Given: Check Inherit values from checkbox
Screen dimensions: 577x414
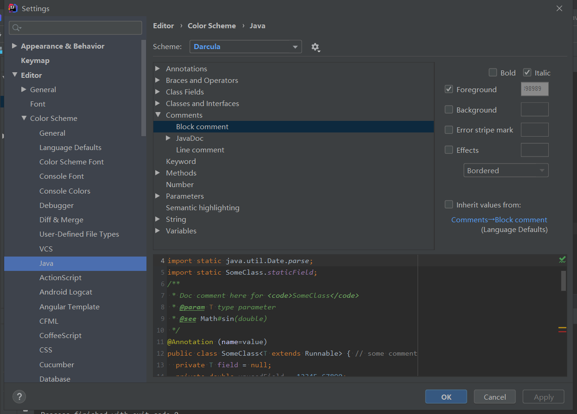Looking at the screenshot, I should [x=449, y=205].
